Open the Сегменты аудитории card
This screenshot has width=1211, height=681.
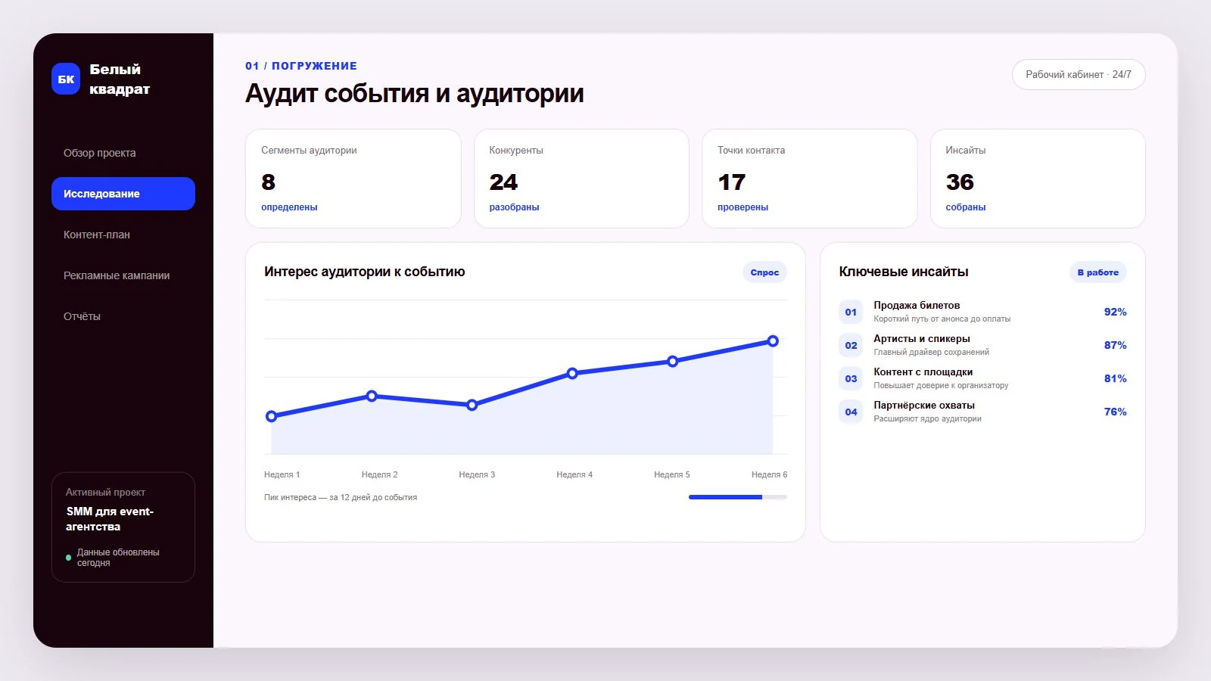coord(353,179)
